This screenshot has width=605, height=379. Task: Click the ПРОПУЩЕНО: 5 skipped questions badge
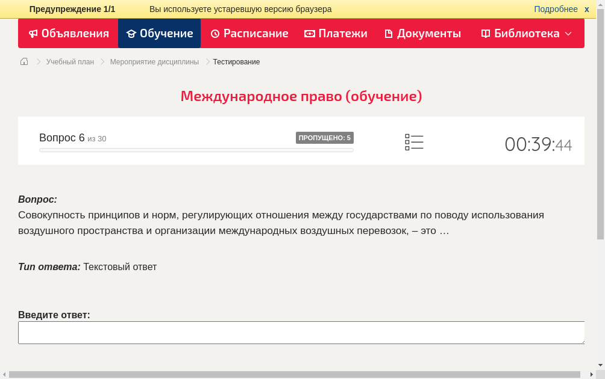[325, 137]
